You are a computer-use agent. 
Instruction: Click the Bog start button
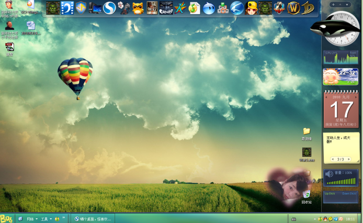[6, 218]
